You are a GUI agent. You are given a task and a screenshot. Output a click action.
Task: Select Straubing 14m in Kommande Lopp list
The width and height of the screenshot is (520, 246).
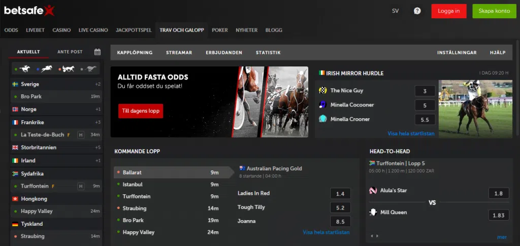tap(168, 208)
